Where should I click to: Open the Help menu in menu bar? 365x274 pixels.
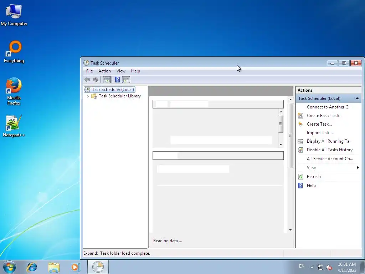pos(135,71)
